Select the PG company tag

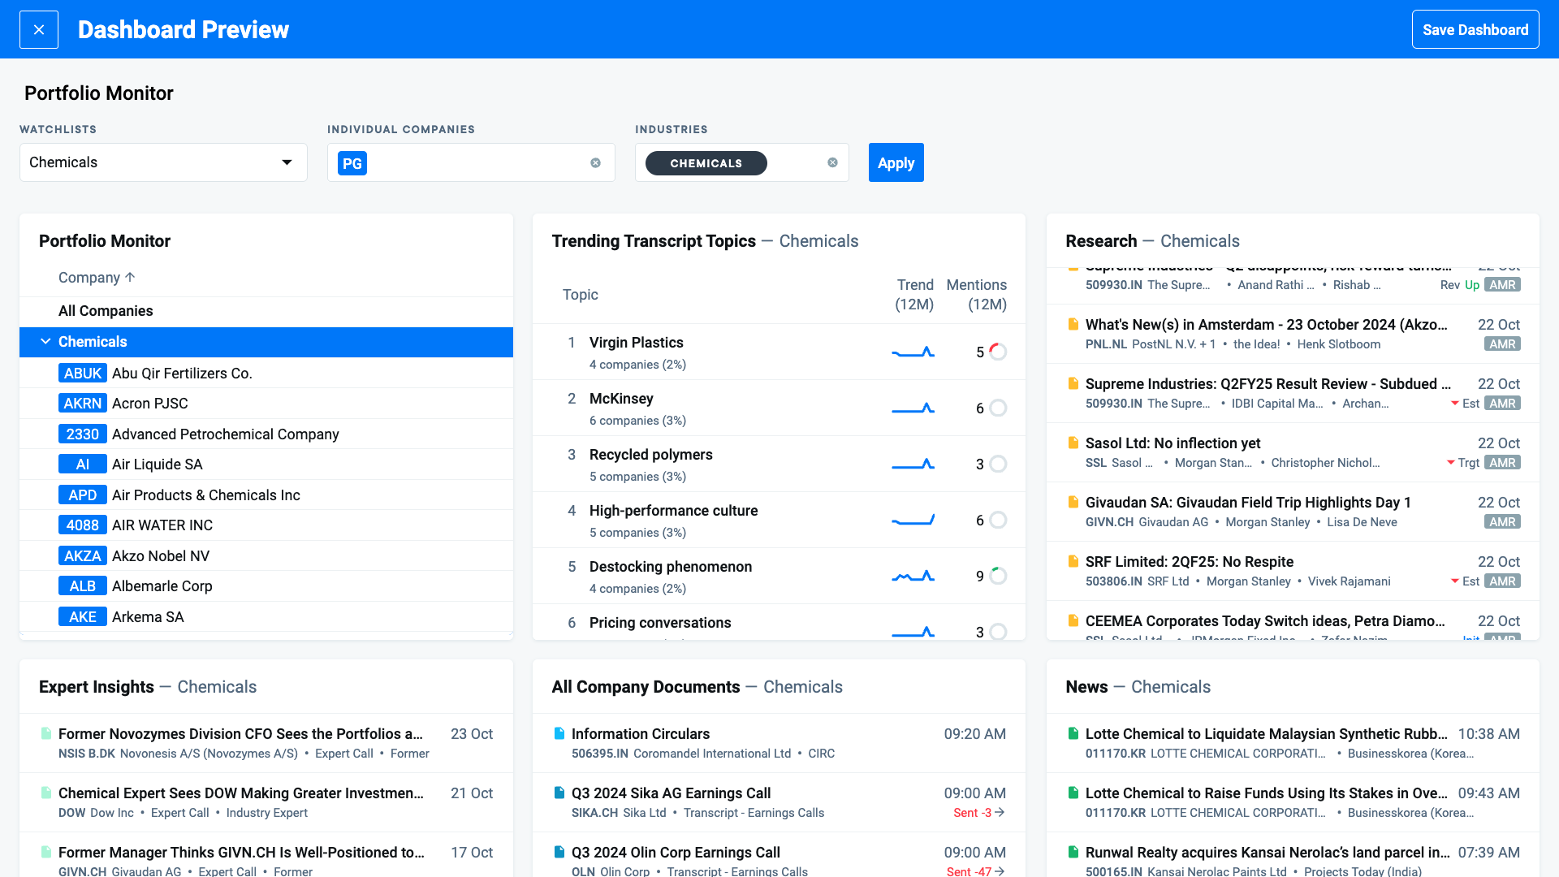[352, 163]
